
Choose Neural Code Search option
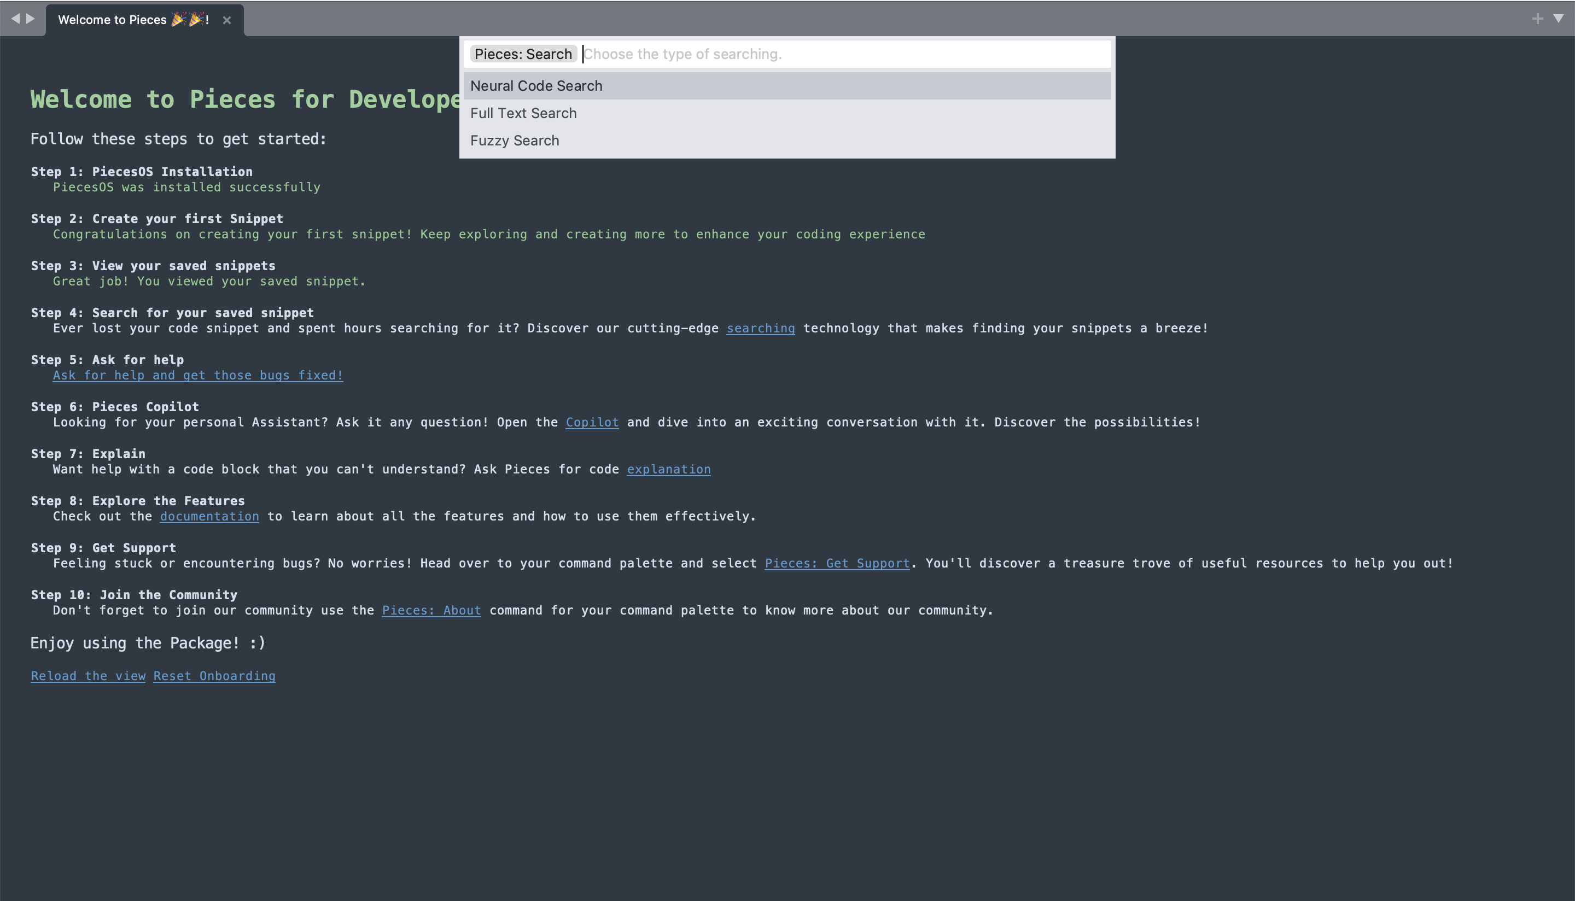click(x=787, y=86)
